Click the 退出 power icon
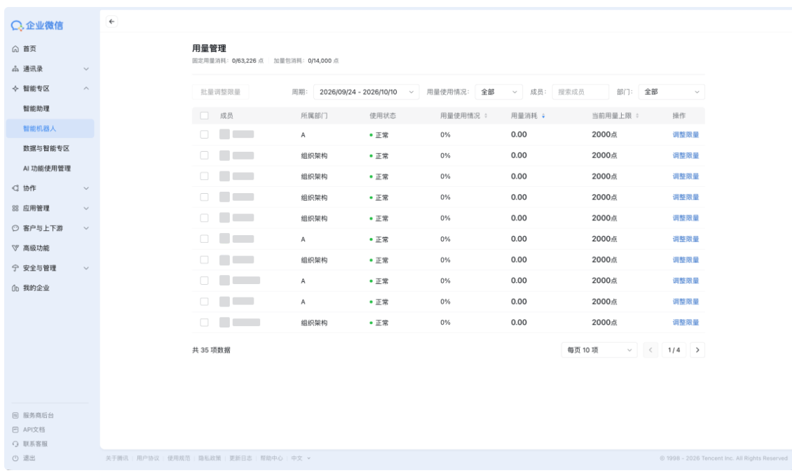 point(15,458)
